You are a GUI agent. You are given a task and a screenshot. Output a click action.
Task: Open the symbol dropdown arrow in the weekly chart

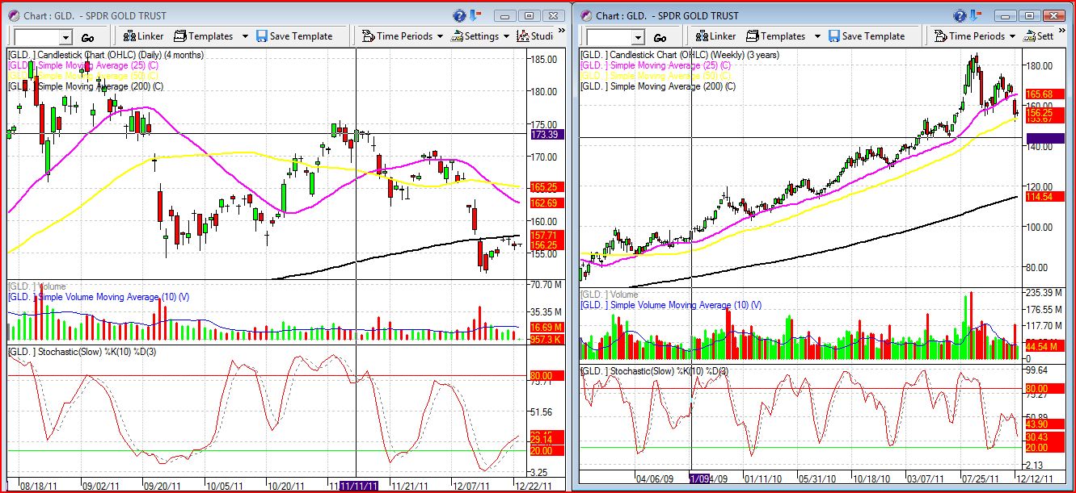(x=638, y=37)
